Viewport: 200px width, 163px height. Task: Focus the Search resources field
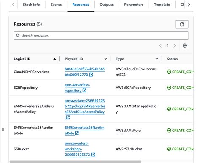[x=101, y=35]
